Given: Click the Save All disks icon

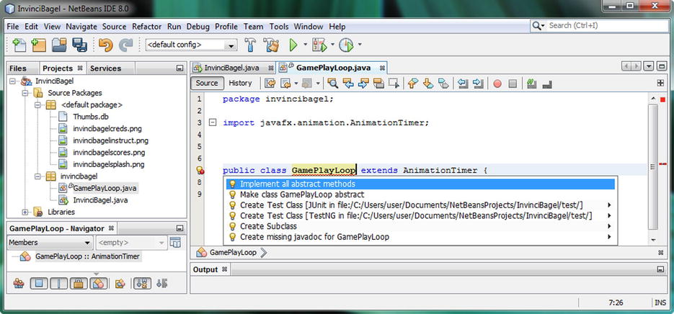Looking at the screenshot, I should tap(79, 45).
